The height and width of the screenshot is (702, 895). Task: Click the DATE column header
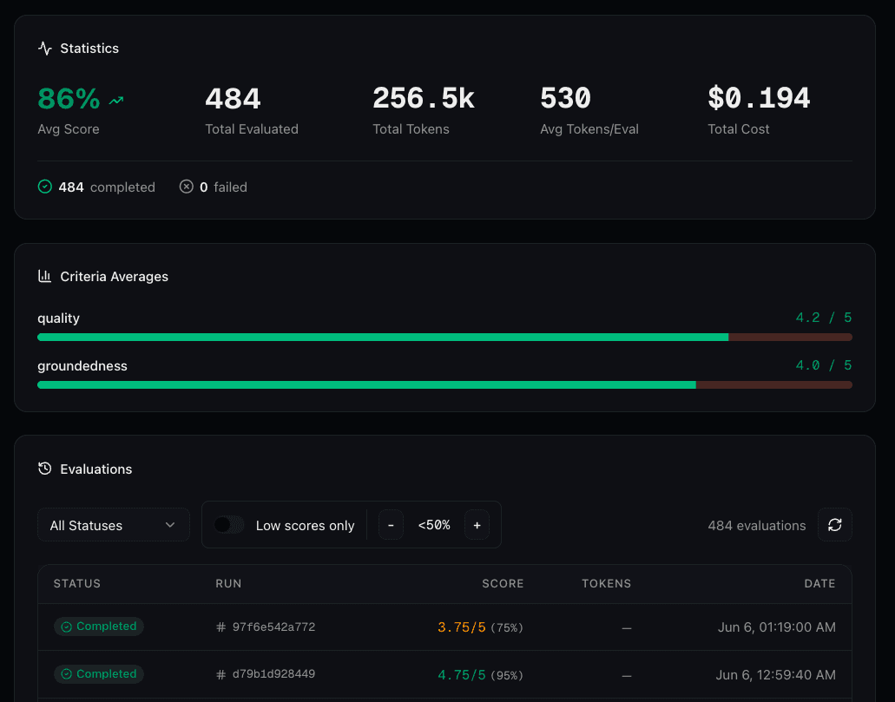pyautogui.click(x=819, y=583)
